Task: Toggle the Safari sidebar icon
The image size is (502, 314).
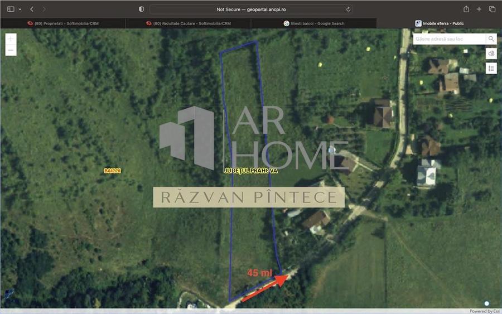Action: pyautogui.click(x=11, y=9)
